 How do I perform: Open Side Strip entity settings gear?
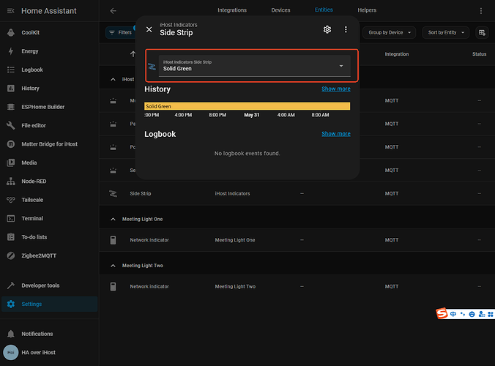click(327, 30)
